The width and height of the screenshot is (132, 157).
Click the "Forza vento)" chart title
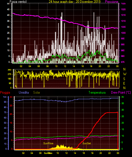click(x=18, y=2)
